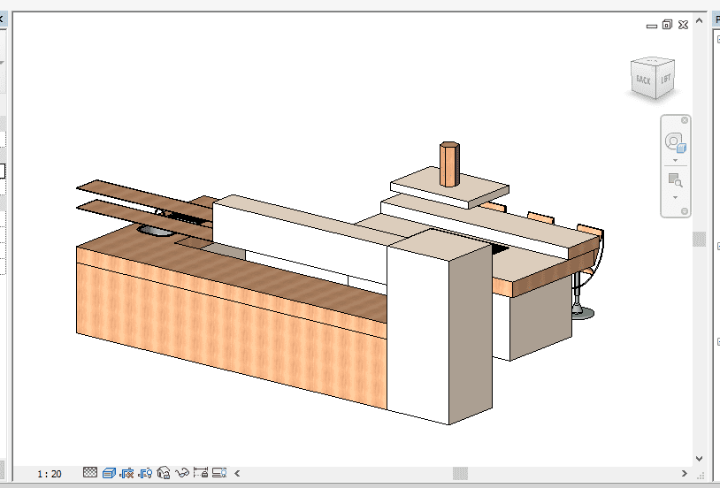Image resolution: width=720 pixels, height=488 pixels.
Task: Click the last view control bar icon
Action: click(219, 473)
